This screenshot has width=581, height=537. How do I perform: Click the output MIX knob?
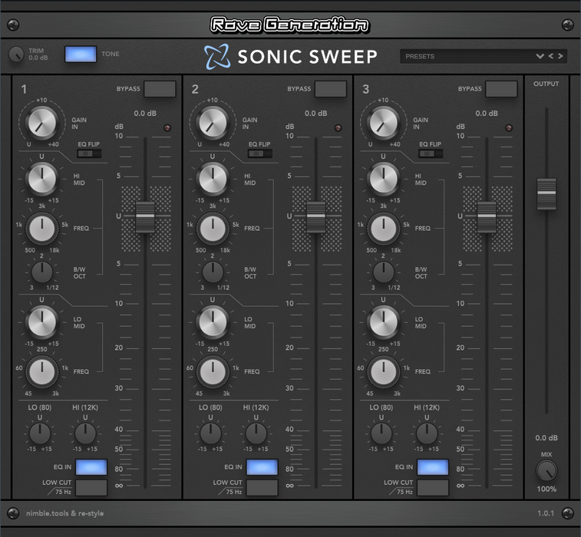[546, 470]
